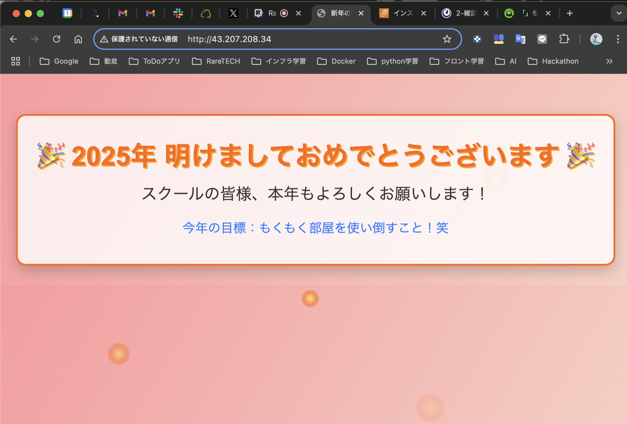Image resolution: width=627 pixels, height=424 pixels.
Task: Open the first pinned Gmail tab
Action: 122,13
